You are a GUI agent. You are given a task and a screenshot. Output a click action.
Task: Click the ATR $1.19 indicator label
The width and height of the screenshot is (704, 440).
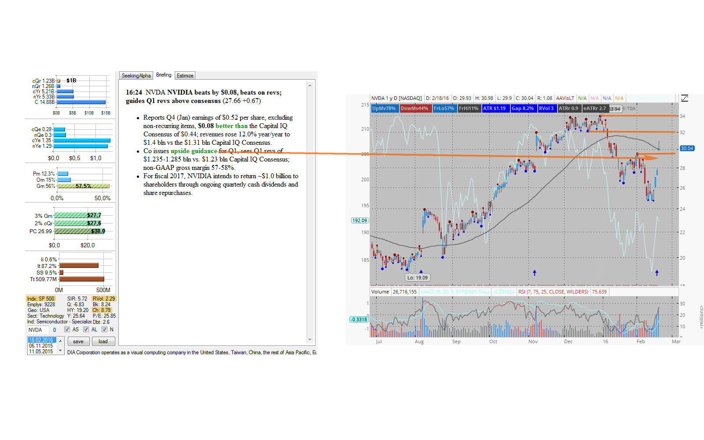[495, 108]
